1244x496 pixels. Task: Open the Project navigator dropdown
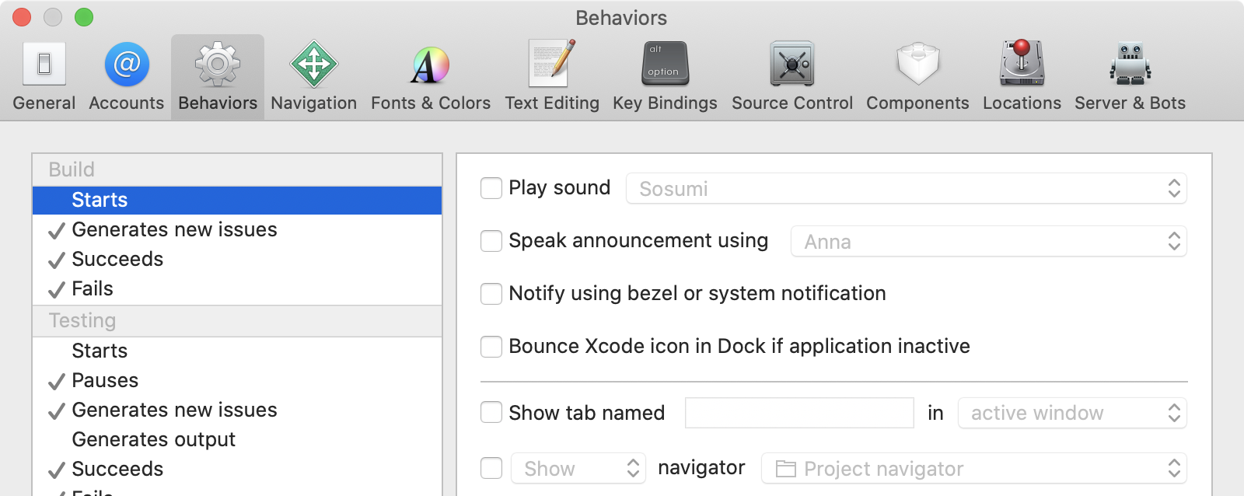click(973, 469)
